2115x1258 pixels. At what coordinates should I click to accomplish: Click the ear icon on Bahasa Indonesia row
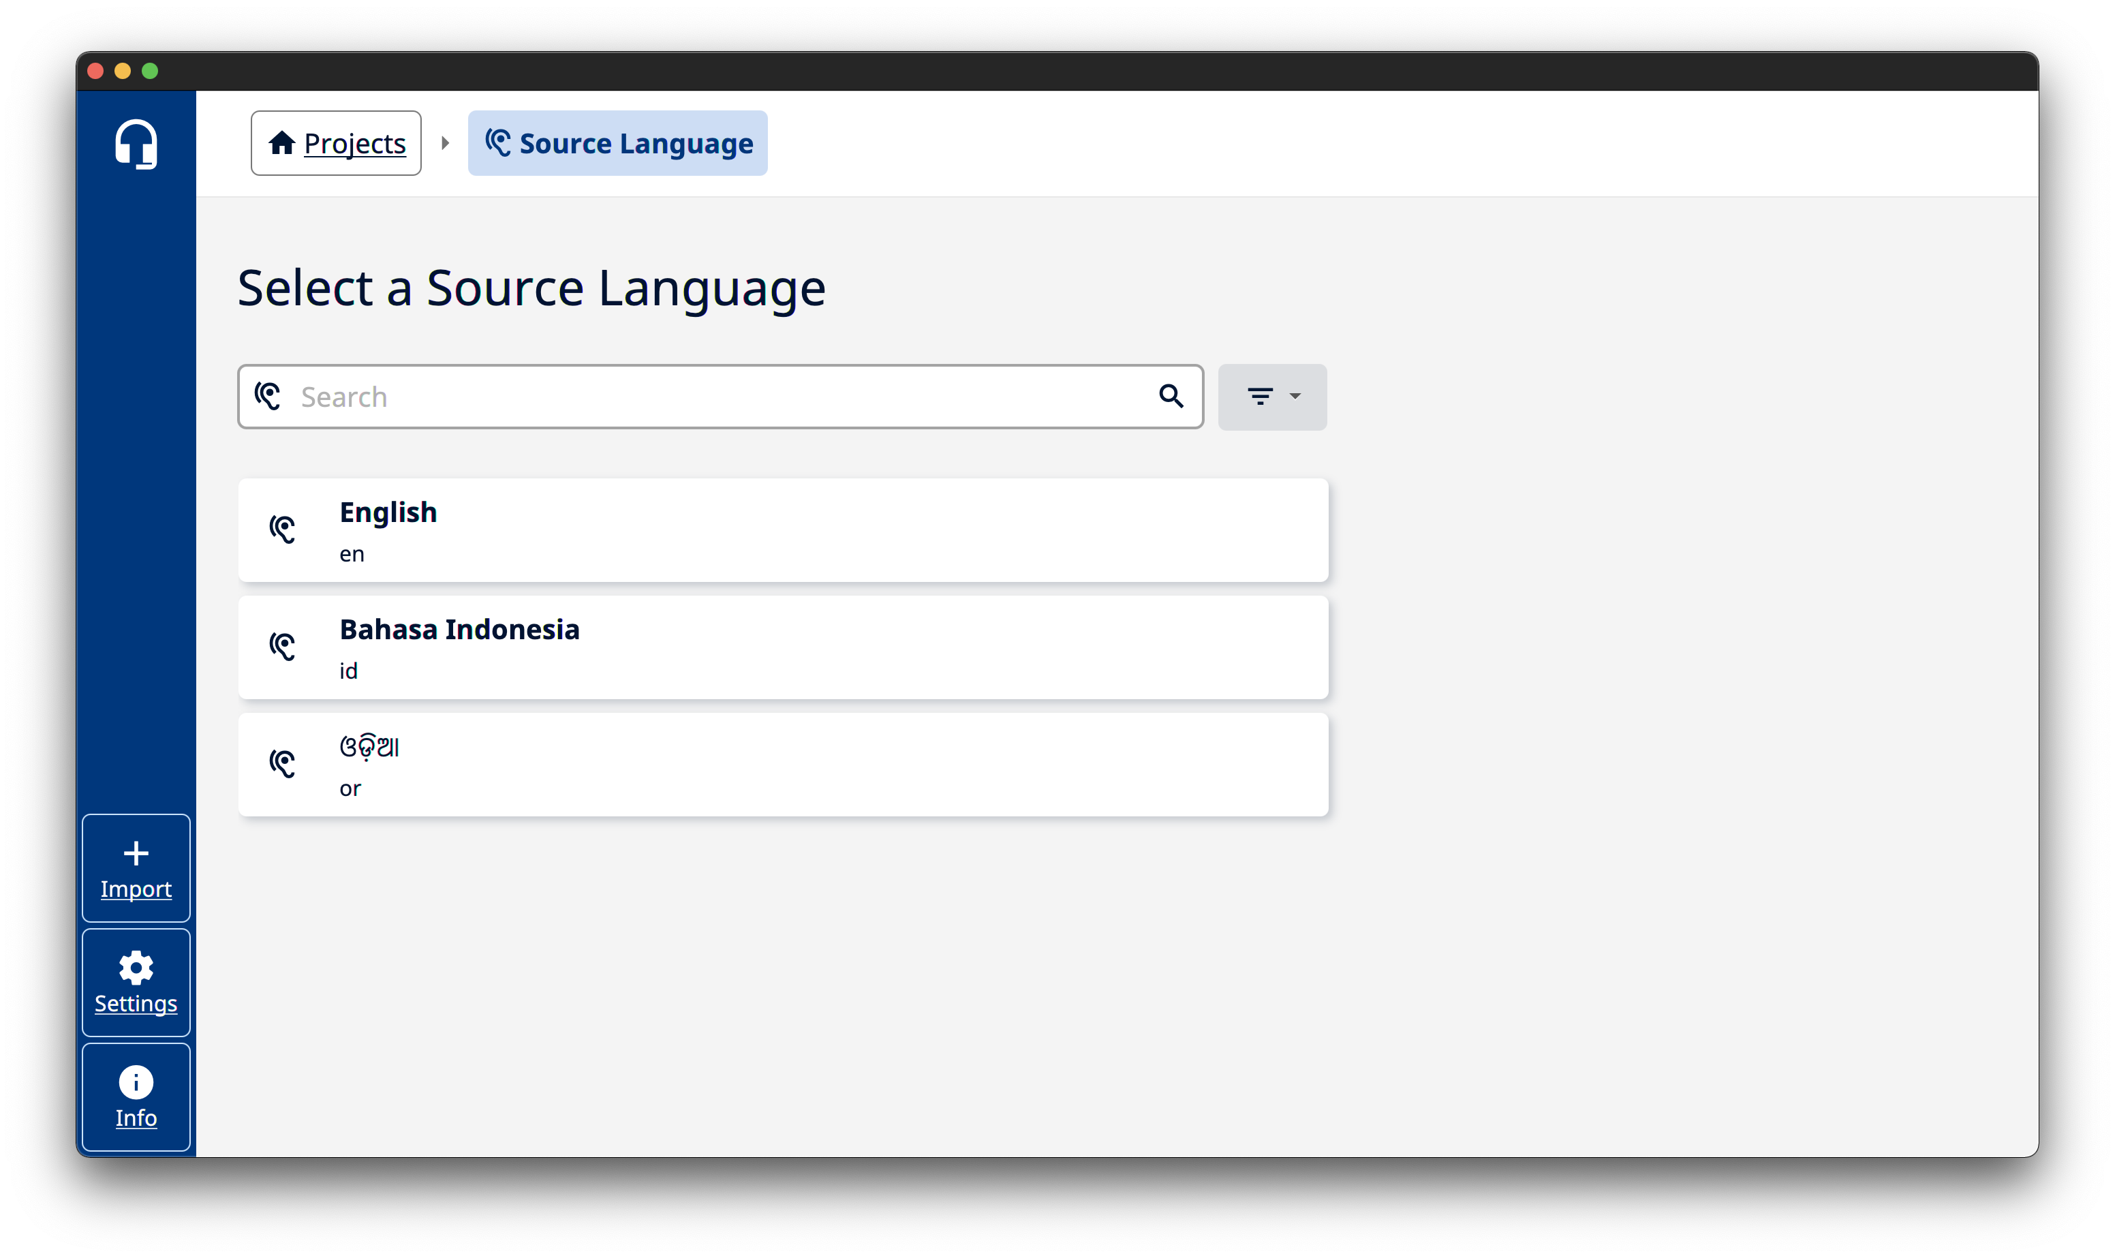coord(283,647)
